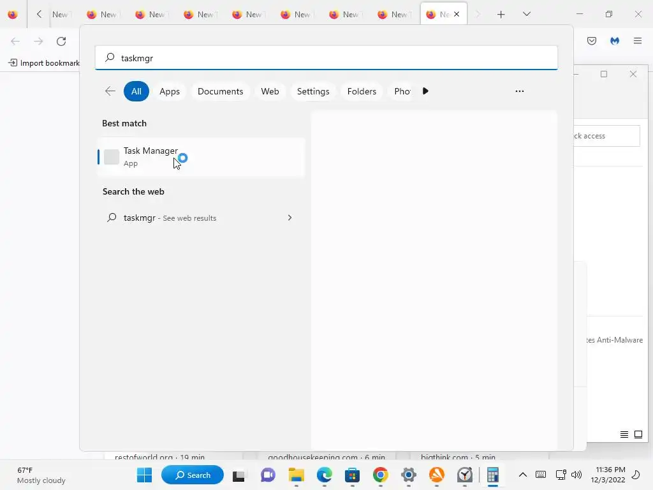
Task: Select the Apps filter
Action: click(170, 91)
